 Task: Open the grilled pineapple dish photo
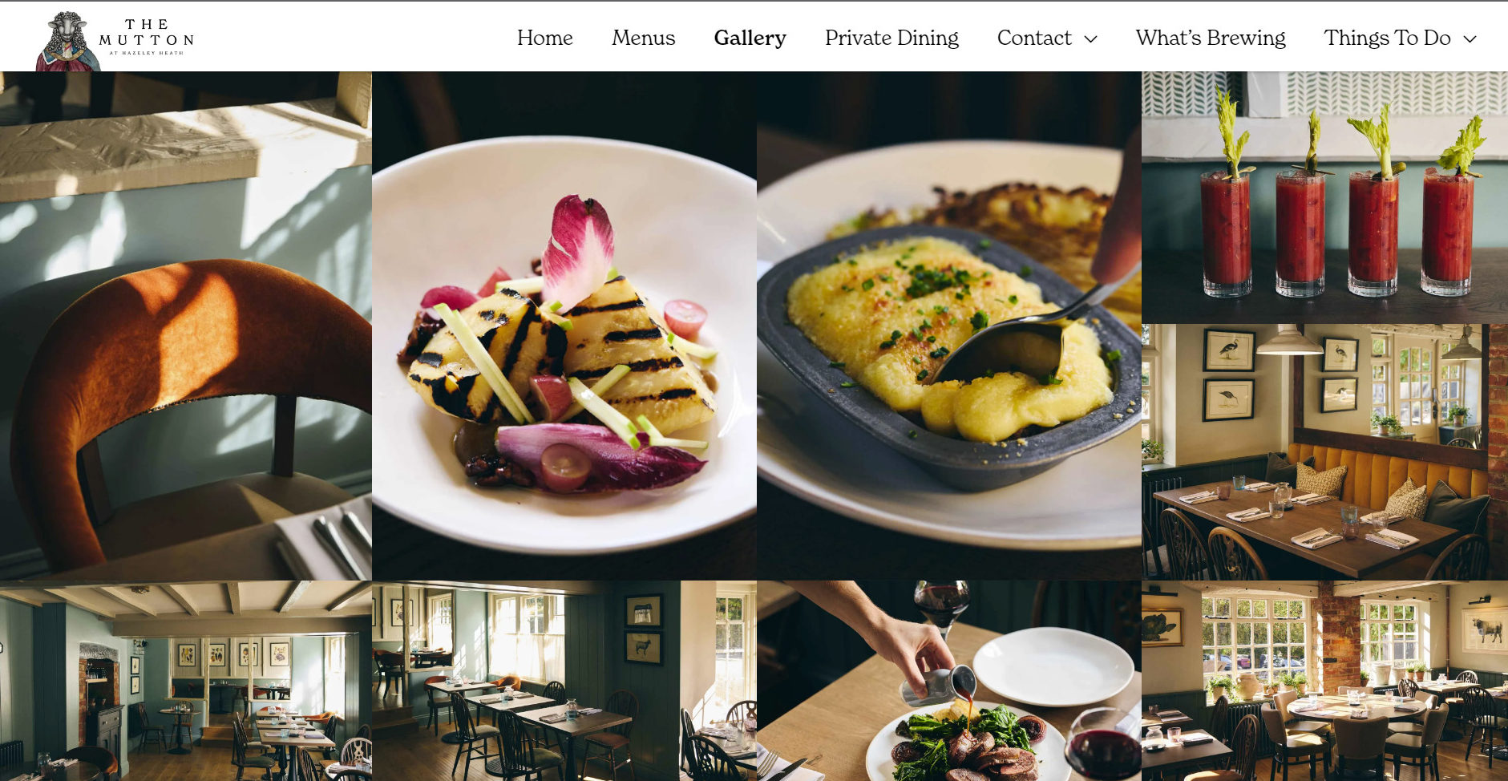pos(564,326)
